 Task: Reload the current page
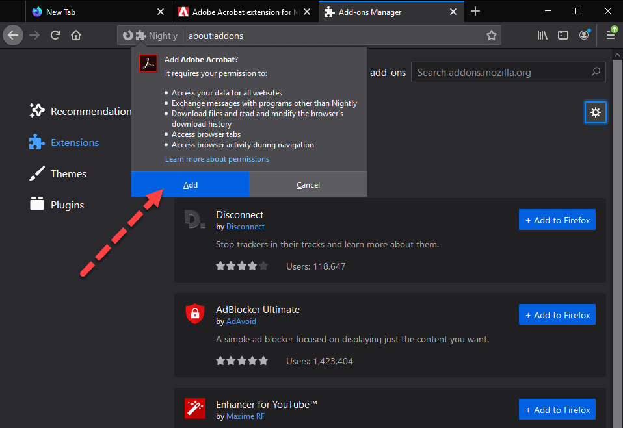[x=55, y=35]
